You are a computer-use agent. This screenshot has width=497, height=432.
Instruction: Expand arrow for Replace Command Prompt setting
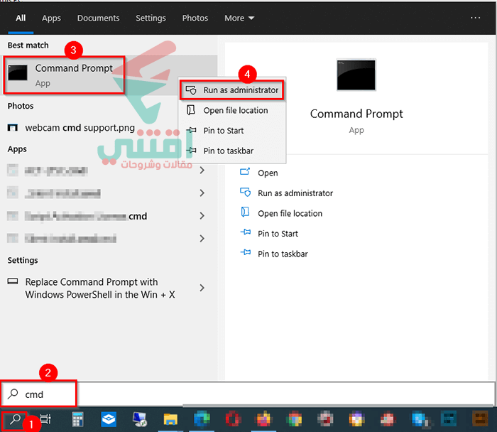[202, 288]
